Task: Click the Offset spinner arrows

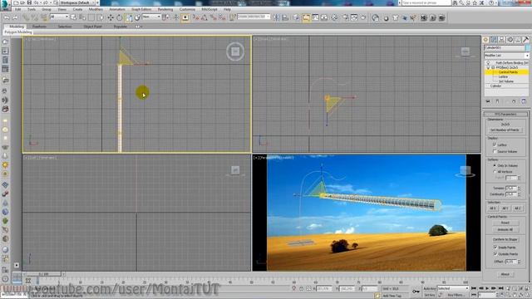Action: tap(519, 262)
